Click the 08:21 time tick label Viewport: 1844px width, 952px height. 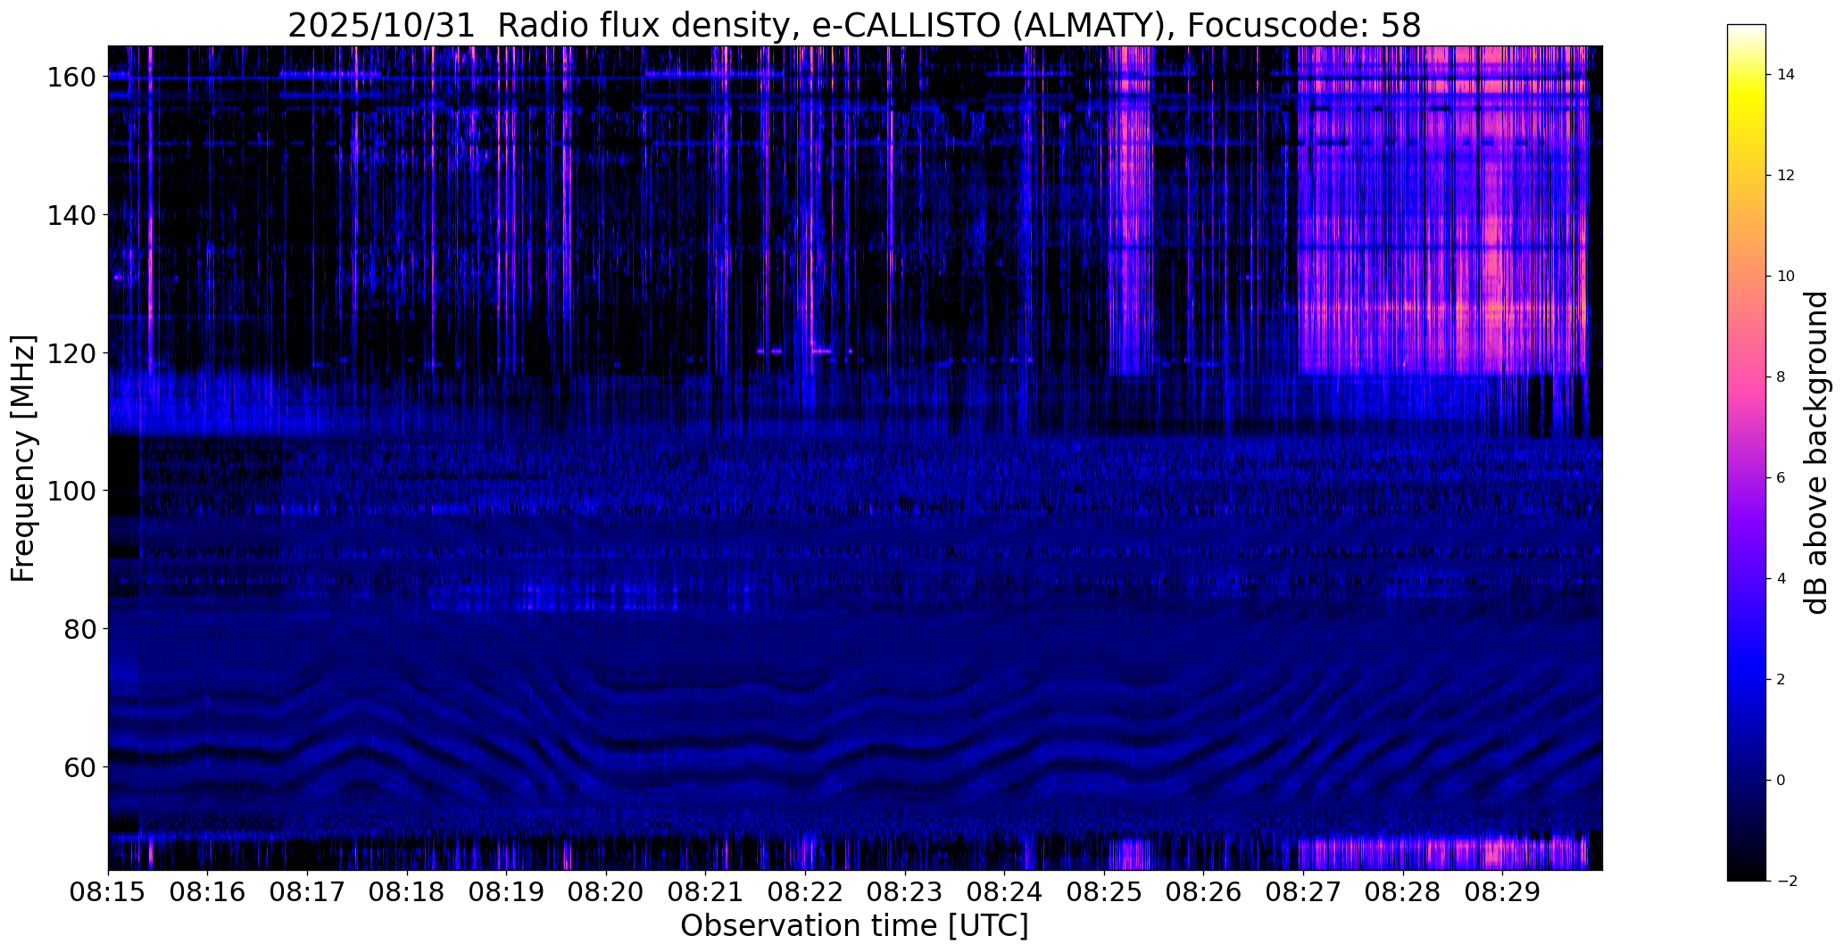click(x=706, y=892)
